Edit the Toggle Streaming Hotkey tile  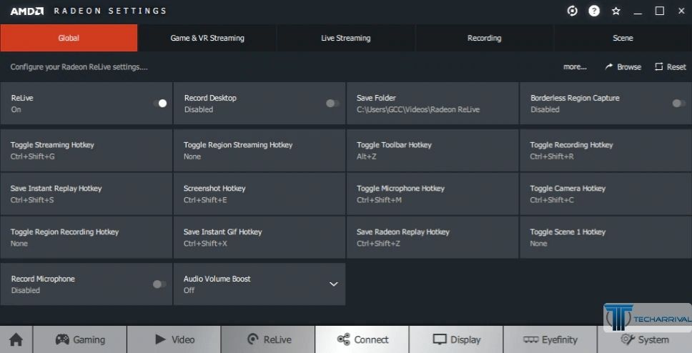point(86,151)
